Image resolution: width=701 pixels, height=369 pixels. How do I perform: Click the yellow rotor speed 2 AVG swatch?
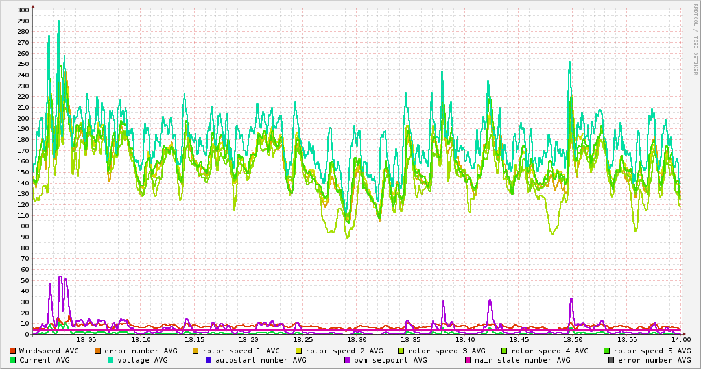coord(299,351)
